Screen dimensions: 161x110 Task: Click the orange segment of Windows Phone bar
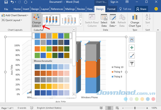coord(91,69)
